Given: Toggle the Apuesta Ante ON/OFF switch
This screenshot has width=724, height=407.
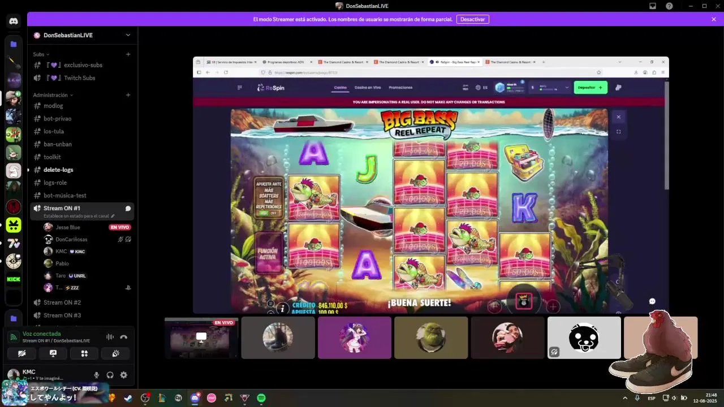Looking at the screenshot, I should (269, 213).
